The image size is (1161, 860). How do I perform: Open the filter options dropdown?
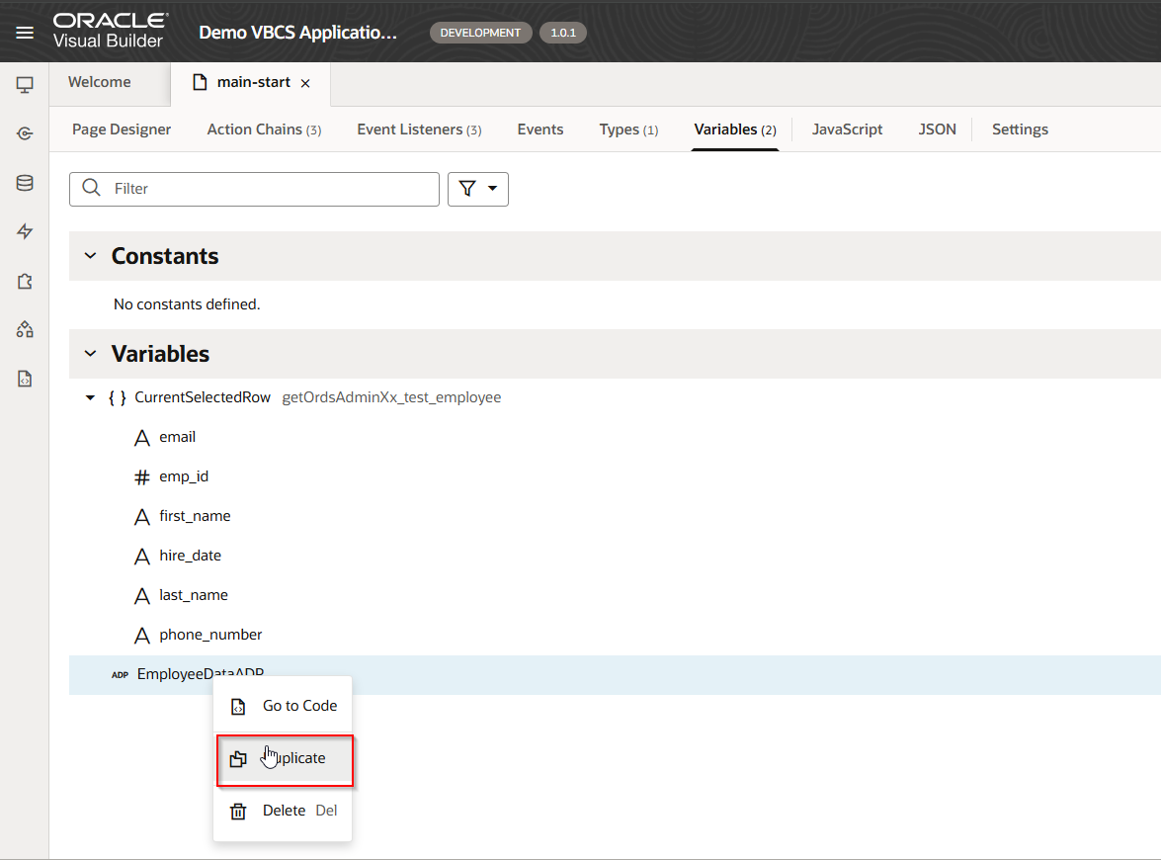(478, 189)
